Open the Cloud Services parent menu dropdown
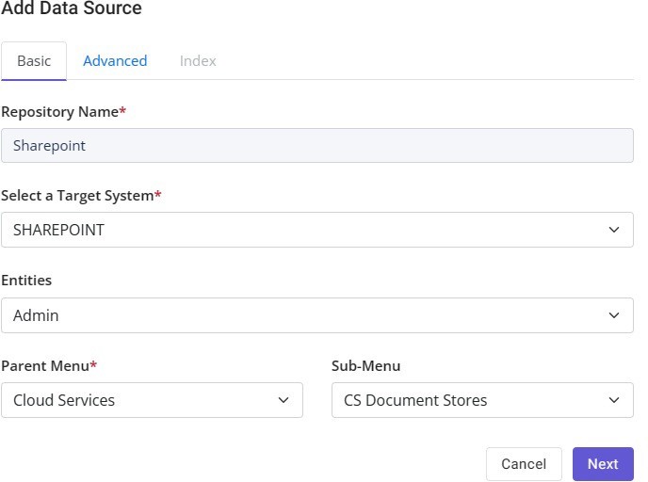The height and width of the screenshot is (482, 648). click(x=152, y=400)
